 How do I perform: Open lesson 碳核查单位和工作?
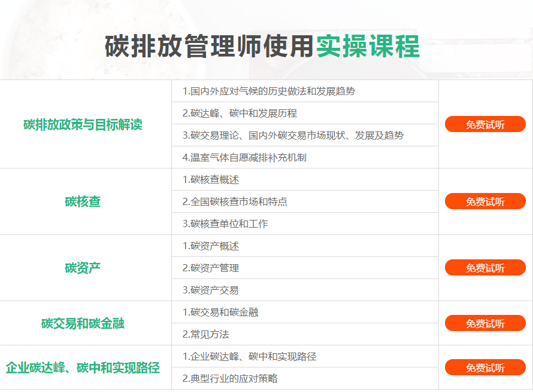tap(225, 224)
